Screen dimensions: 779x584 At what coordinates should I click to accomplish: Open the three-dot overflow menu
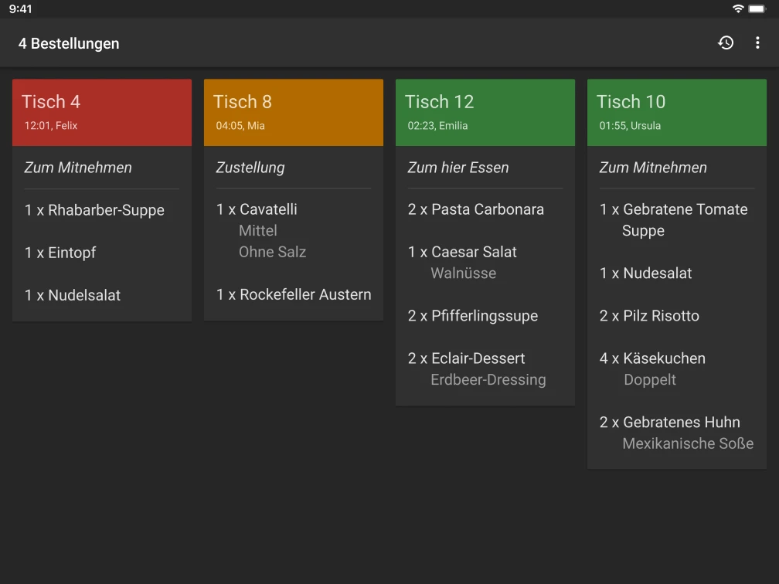pos(757,43)
